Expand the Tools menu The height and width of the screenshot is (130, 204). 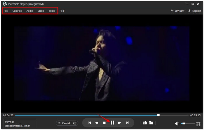click(52, 11)
